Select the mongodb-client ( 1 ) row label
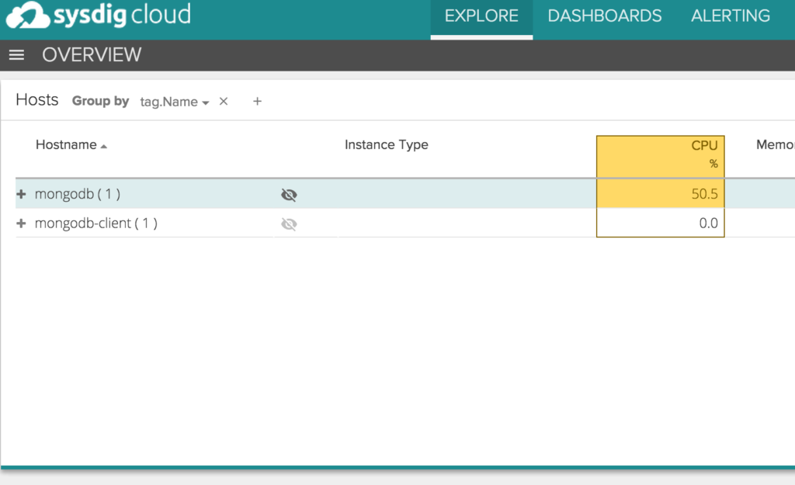Screen dimensions: 795x485 [x=95, y=223]
